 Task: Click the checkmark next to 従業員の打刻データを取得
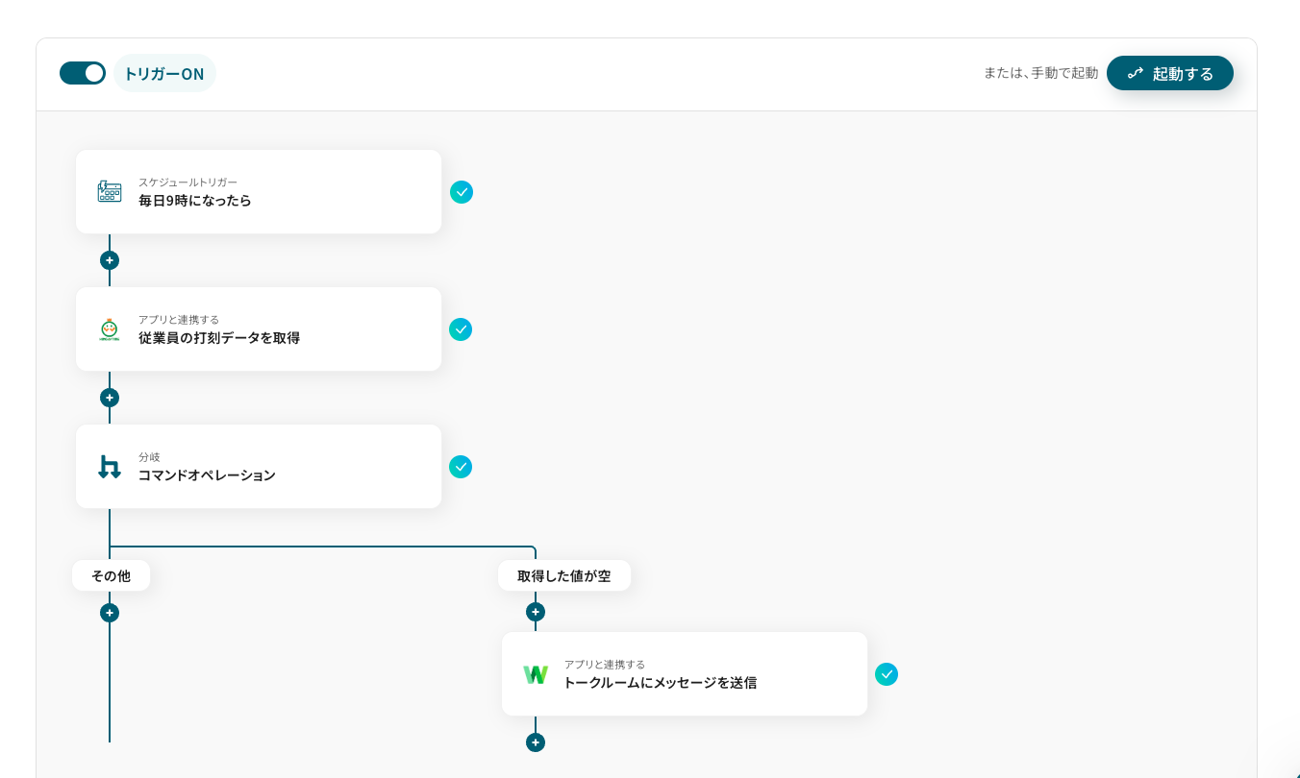tap(461, 329)
